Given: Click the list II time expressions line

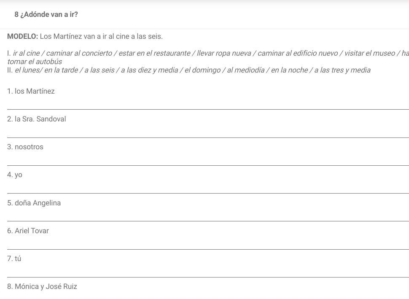Looking at the screenshot, I should (188, 70).
